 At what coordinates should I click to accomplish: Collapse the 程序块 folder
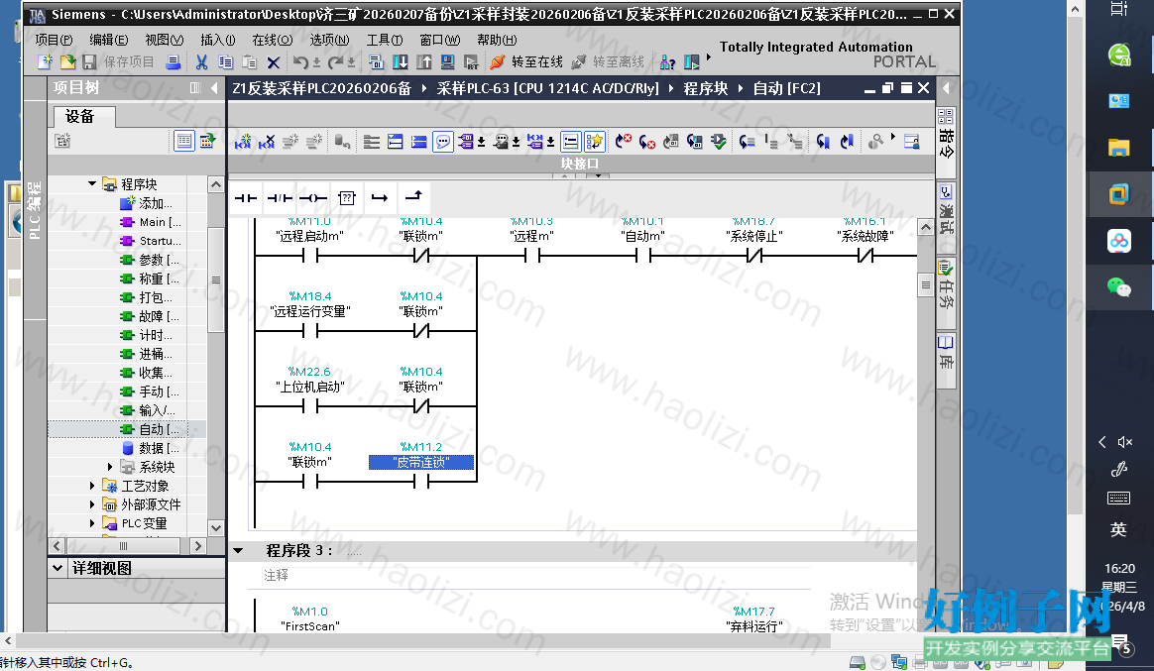point(92,184)
